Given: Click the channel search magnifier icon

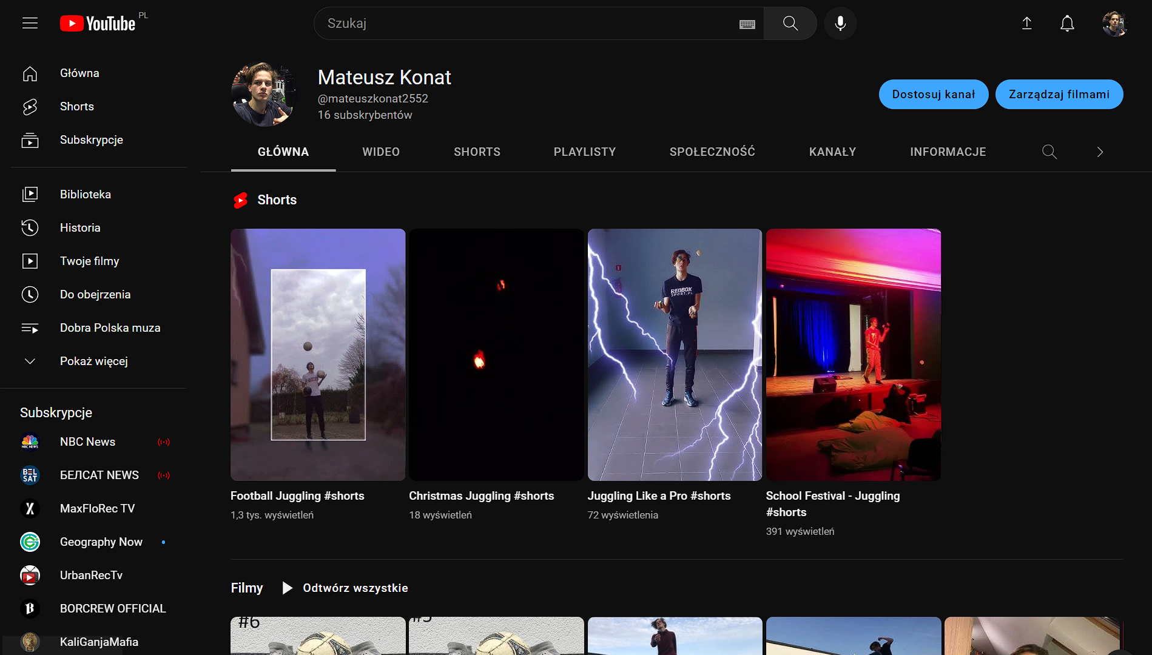Looking at the screenshot, I should [x=1049, y=152].
